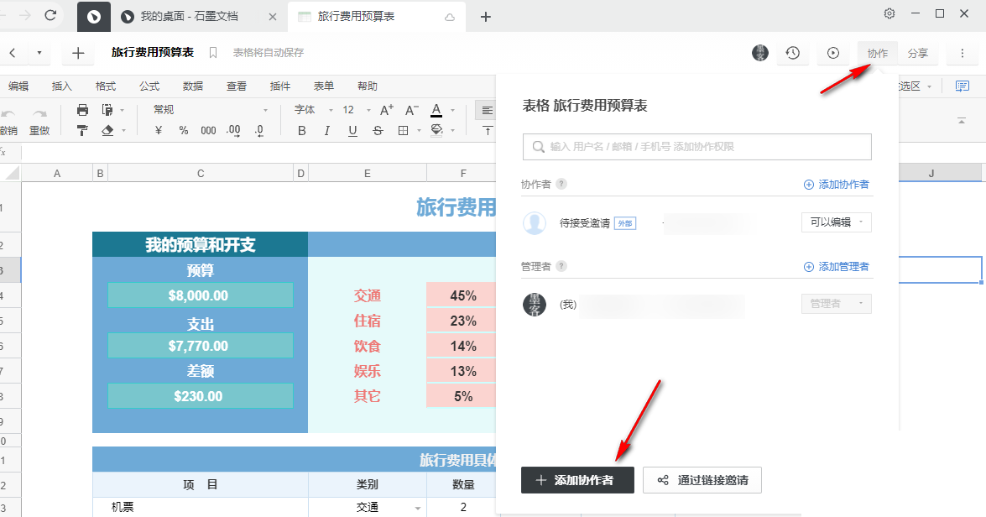Expand paste options dropdown arrow
Screen dimensions: 986x517
pyautogui.click(x=122, y=110)
